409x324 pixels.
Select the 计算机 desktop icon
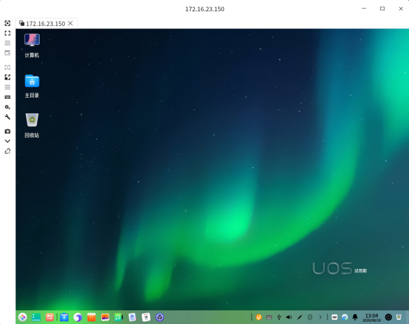coord(32,46)
